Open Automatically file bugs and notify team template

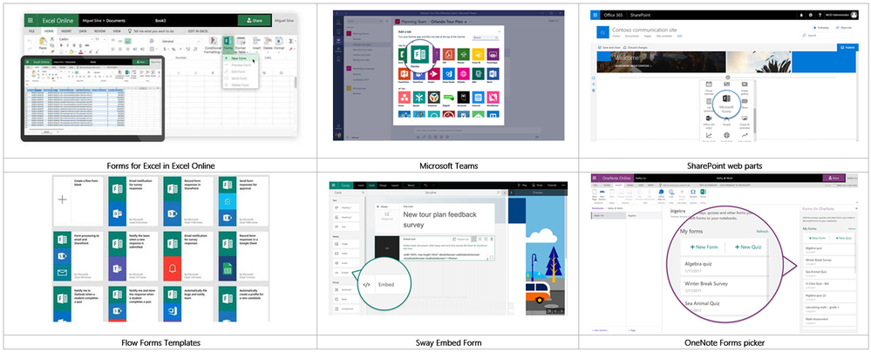pos(187,303)
